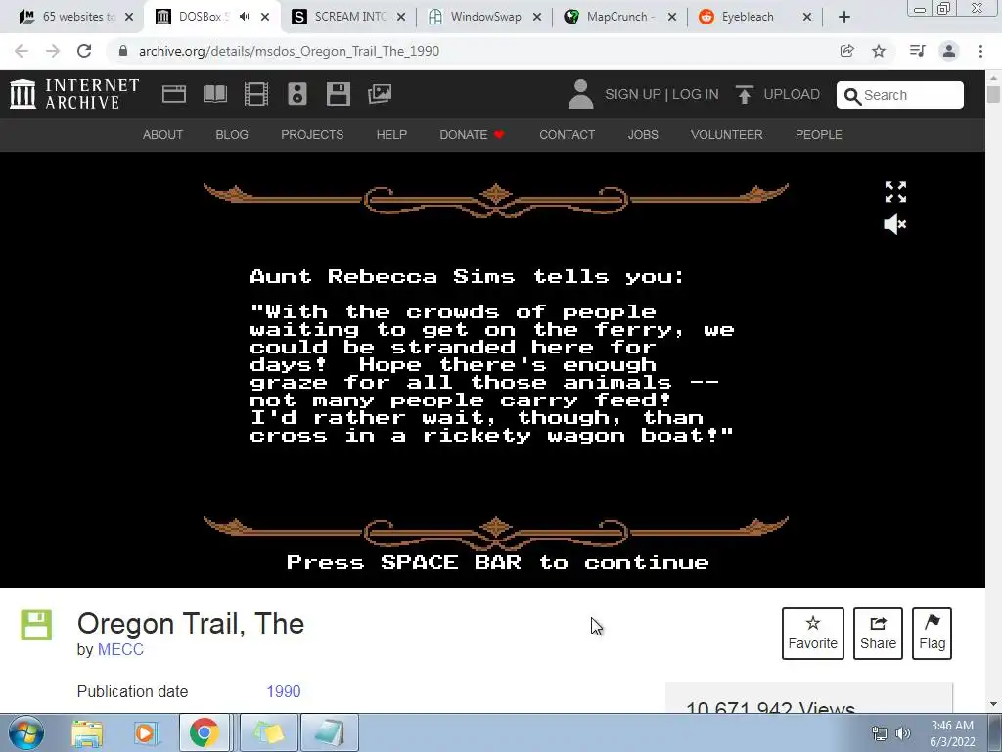1002x752 pixels.
Task: Switch to the WindowSwap tab
Action: tap(484, 17)
